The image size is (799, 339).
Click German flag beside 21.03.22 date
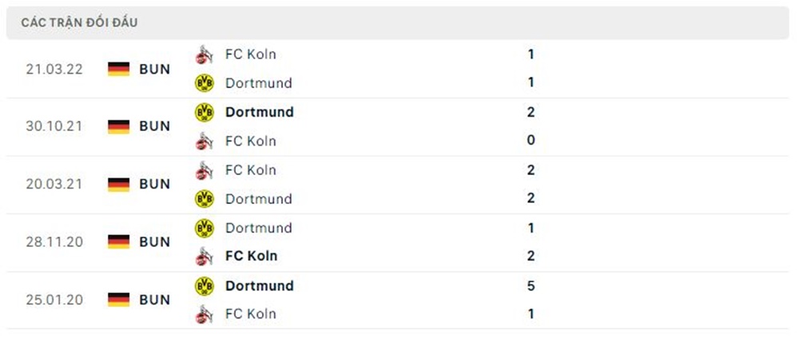(118, 69)
